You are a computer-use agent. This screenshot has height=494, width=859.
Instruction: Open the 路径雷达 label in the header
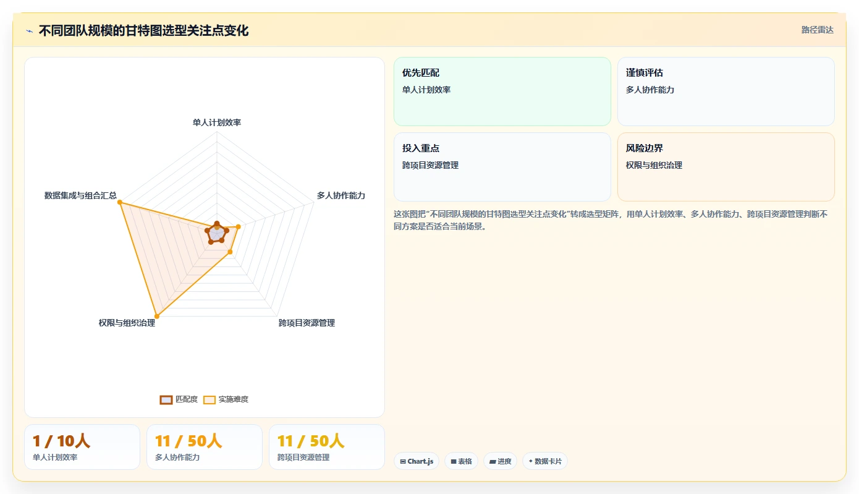pos(817,30)
